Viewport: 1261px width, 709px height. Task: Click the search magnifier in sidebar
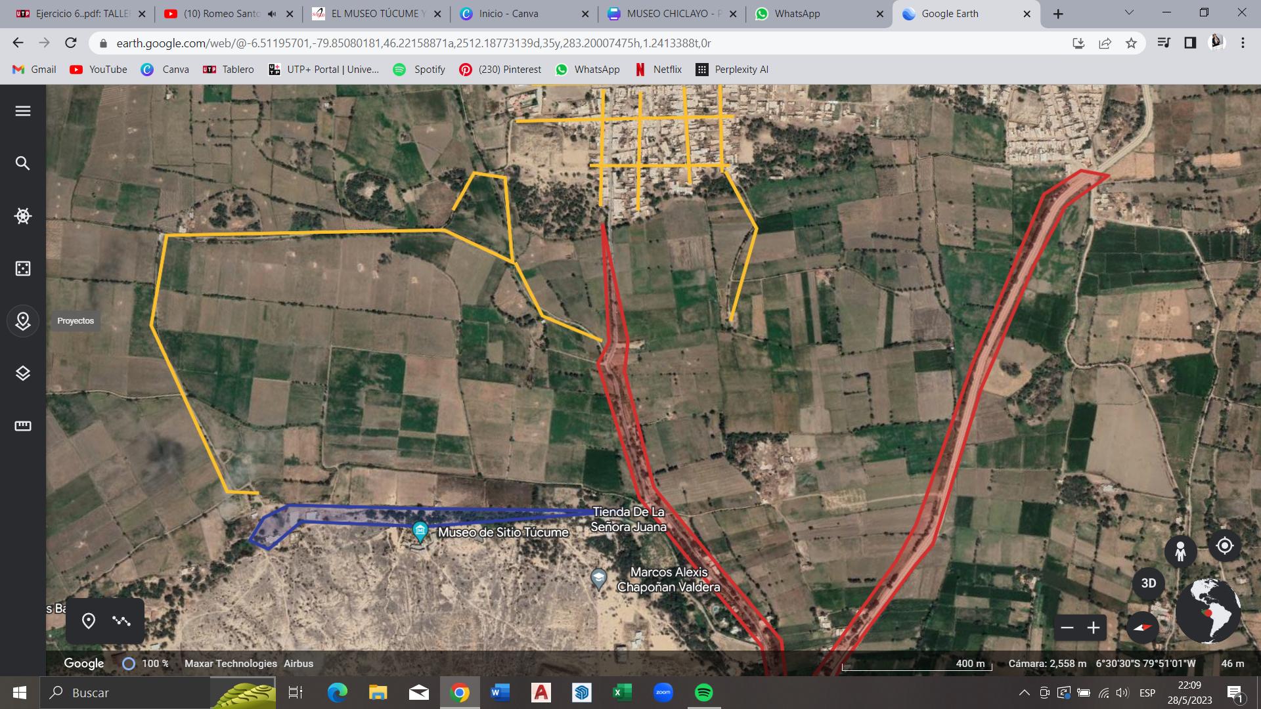click(23, 163)
